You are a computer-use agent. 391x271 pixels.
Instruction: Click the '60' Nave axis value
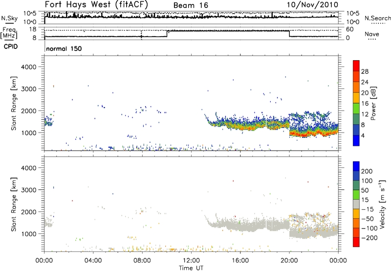click(x=350, y=29)
